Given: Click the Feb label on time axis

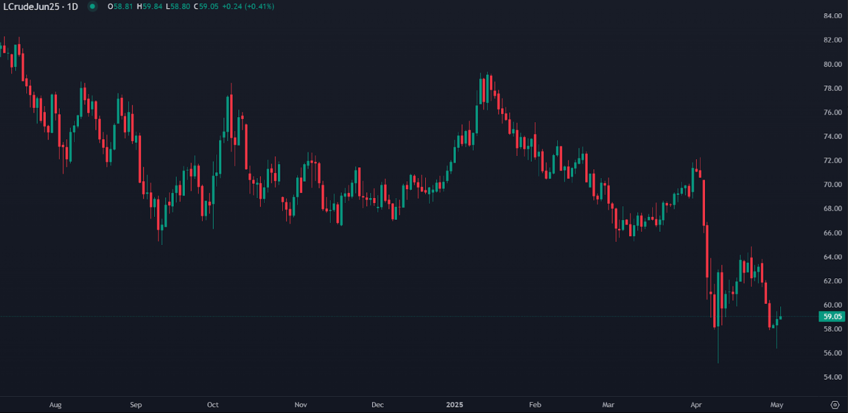Looking at the screenshot, I should 534,405.
